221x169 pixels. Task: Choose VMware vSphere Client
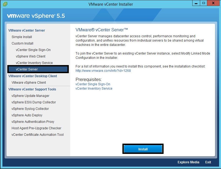click(29, 82)
